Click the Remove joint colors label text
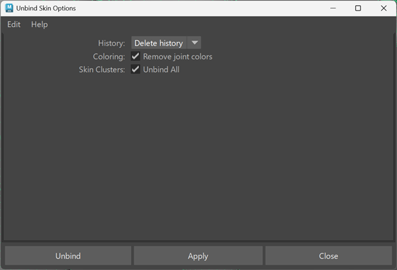The width and height of the screenshot is (397, 270). 177,57
